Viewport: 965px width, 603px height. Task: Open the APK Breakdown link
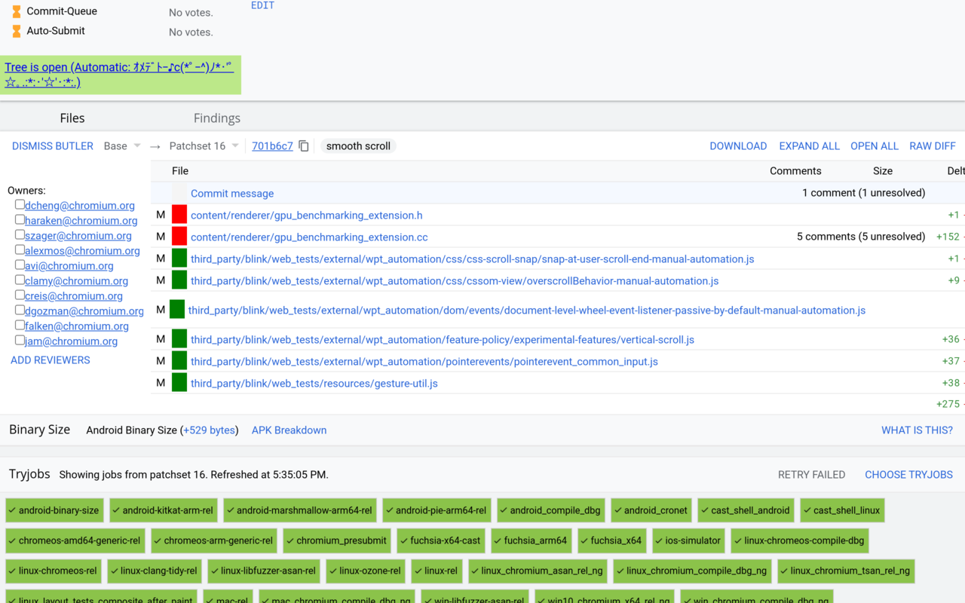289,430
